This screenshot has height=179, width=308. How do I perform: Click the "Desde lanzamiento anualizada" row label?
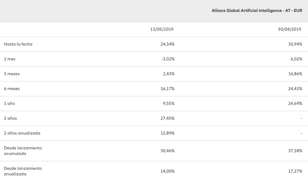(x=23, y=171)
